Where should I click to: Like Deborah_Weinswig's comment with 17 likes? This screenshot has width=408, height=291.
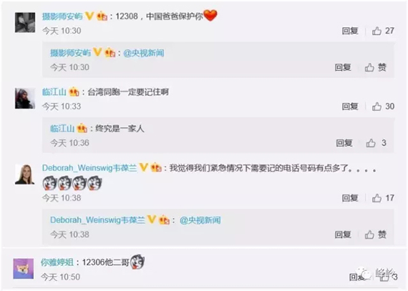click(383, 198)
